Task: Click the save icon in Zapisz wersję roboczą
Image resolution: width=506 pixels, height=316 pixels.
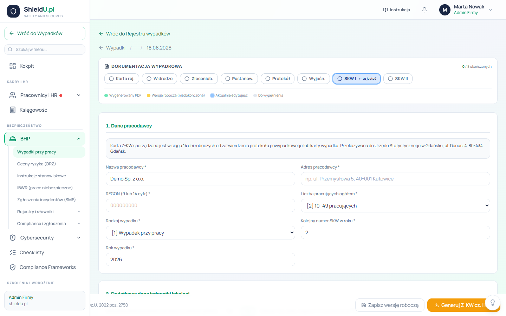Action: pyautogui.click(x=364, y=305)
